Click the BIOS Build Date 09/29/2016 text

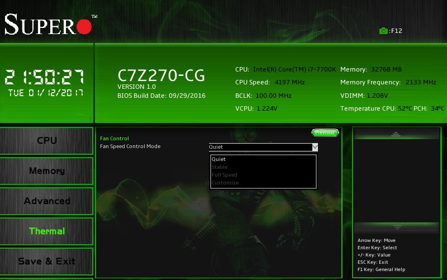click(x=161, y=96)
